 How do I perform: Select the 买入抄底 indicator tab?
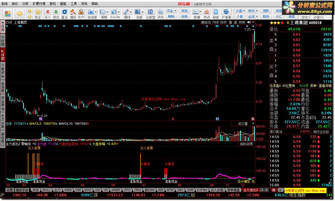pos(217,190)
